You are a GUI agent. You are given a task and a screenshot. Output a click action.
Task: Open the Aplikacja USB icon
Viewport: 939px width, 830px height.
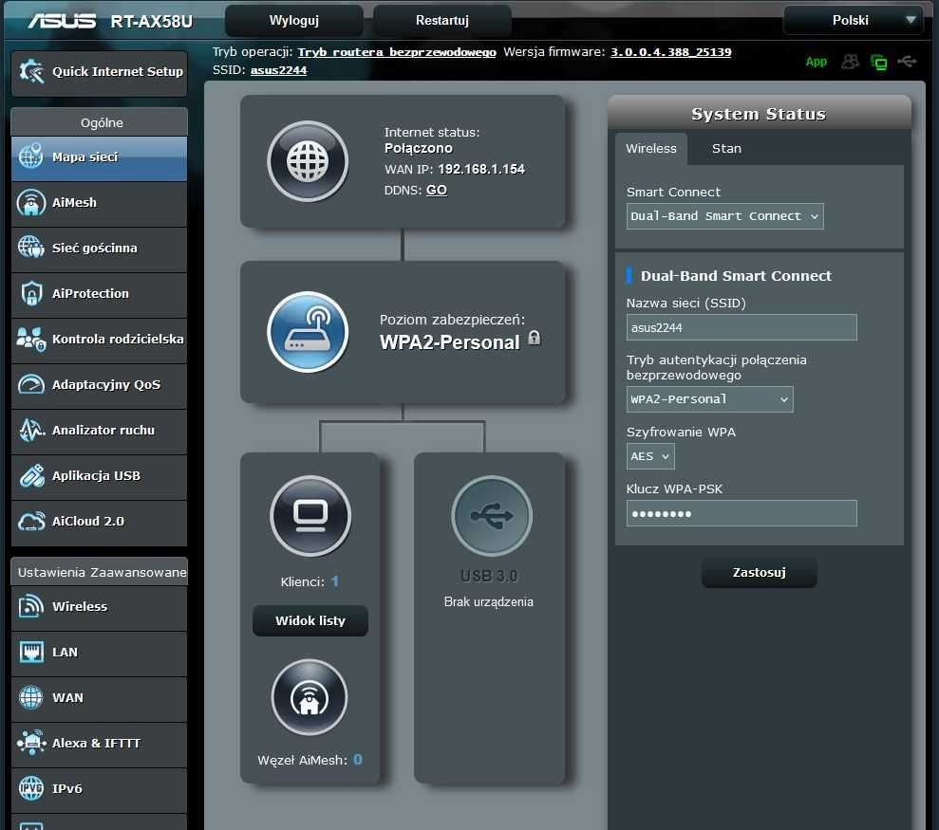(30, 476)
